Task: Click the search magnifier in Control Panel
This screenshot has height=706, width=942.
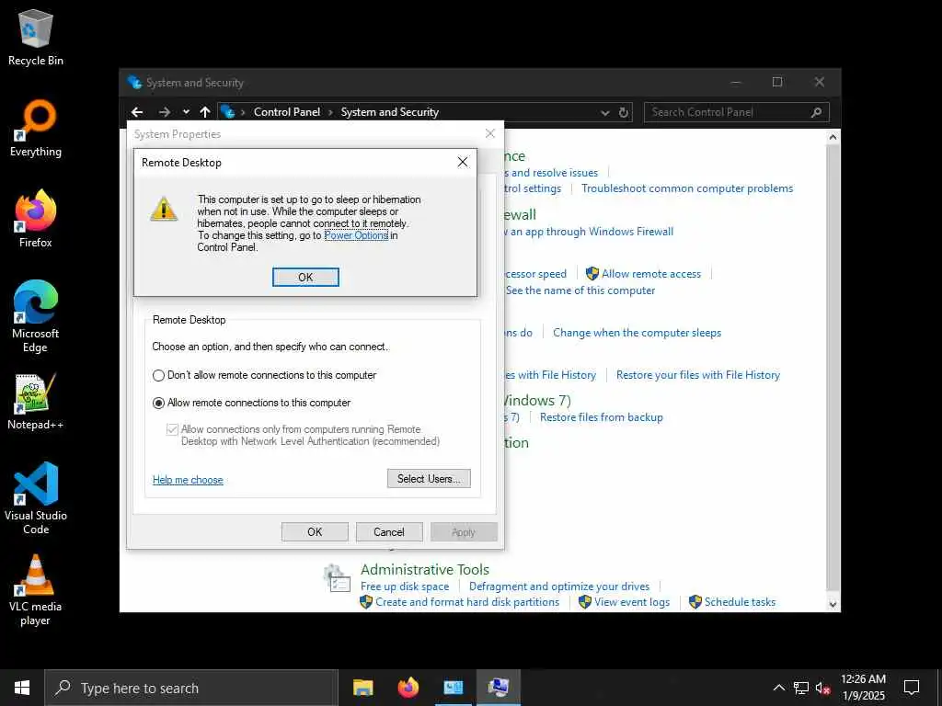Action: [817, 112]
